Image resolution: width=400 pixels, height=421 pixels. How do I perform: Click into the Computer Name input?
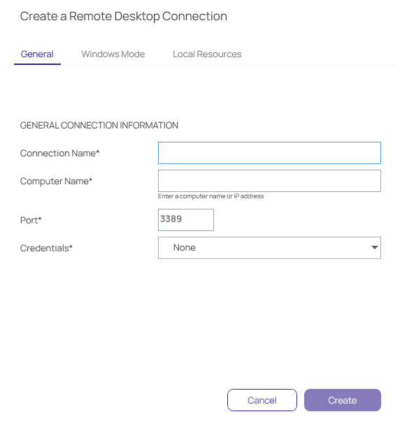(269, 181)
